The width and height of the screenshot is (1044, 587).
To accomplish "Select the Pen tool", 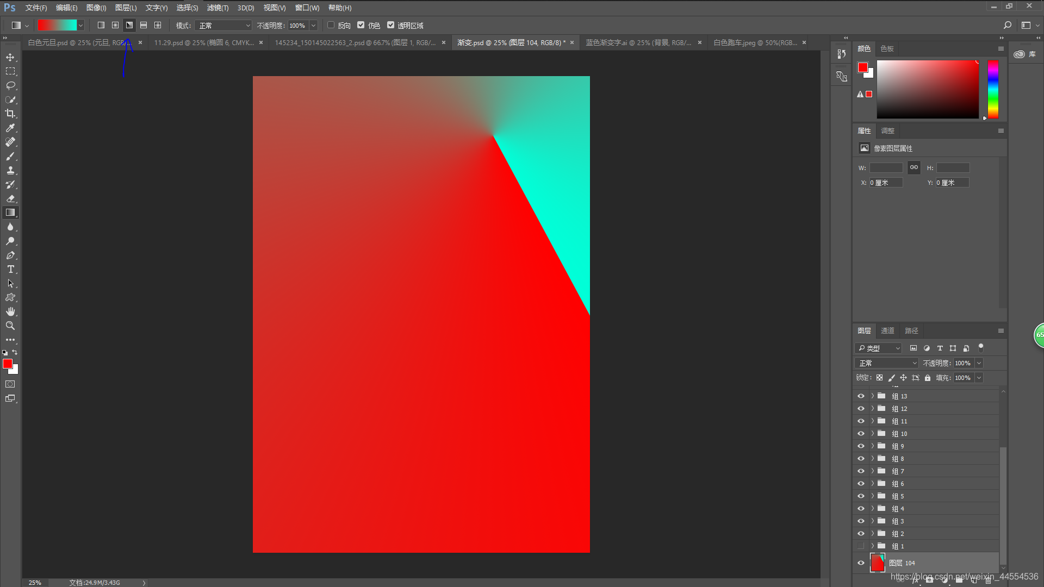I will point(10,255).
